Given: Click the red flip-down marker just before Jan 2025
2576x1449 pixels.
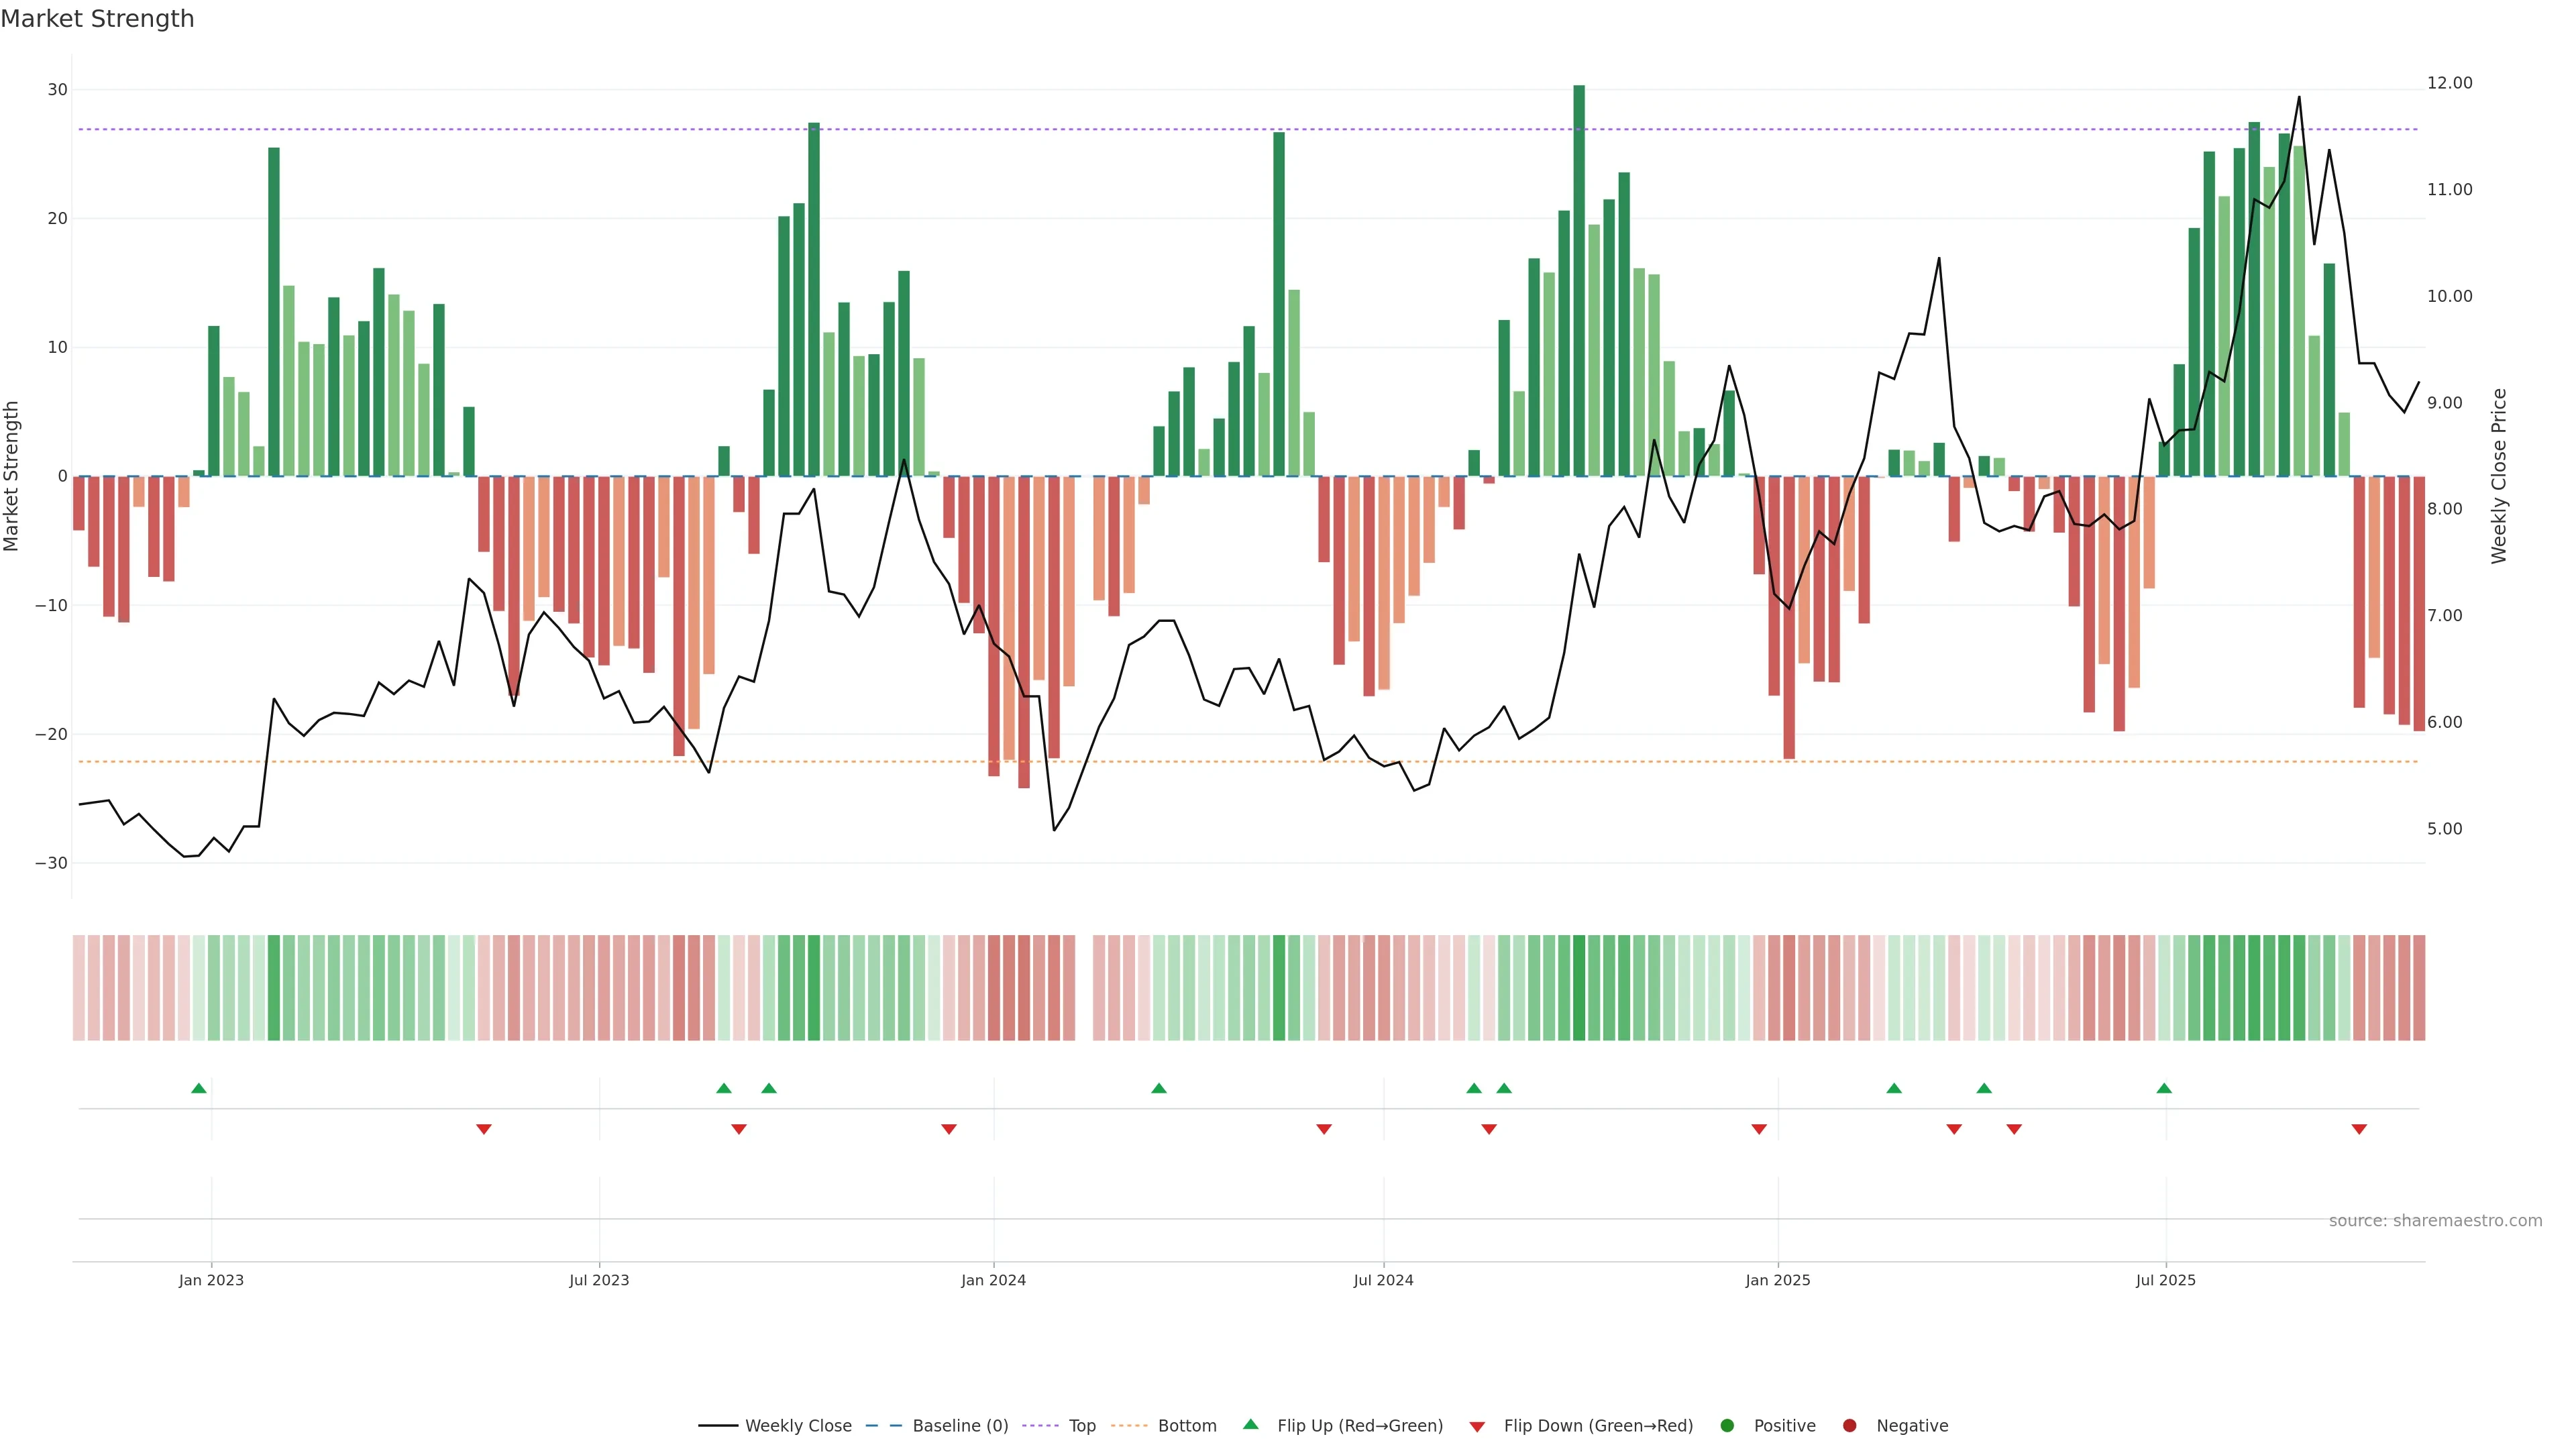Looking at the screenshot, I should click(x=1759, y=1129).
